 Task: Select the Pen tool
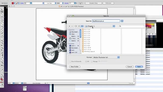coord(2,19)
